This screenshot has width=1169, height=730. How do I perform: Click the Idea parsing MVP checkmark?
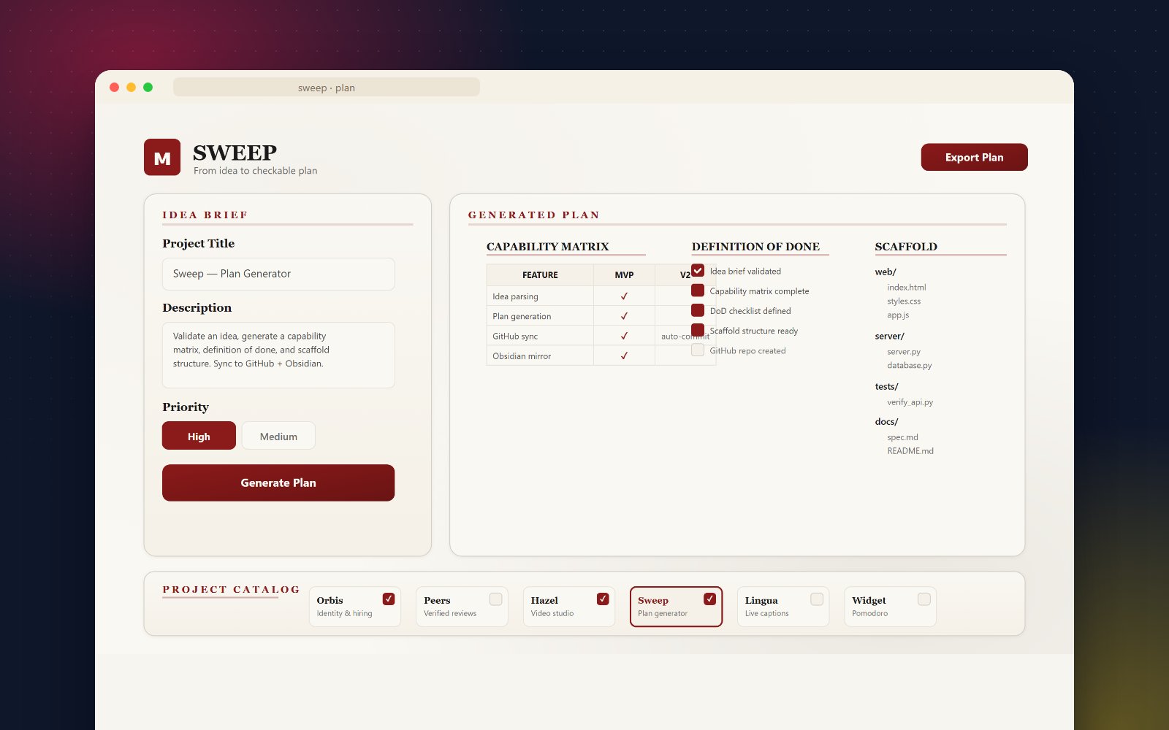624,296
